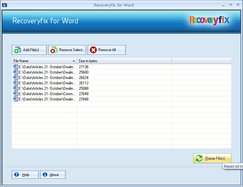Click the blue question mark Help icon
The height and width of the screenshot is (187, 243).
[17, 175]
